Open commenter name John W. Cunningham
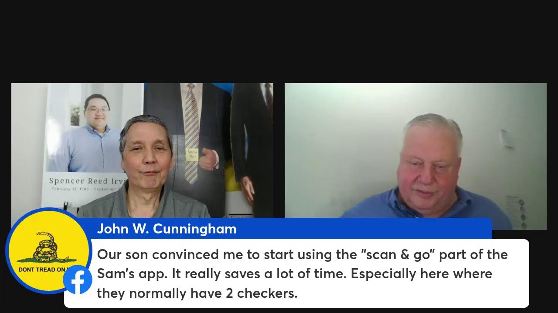Screen dimensions: 558x313 (x=167, y=229)
